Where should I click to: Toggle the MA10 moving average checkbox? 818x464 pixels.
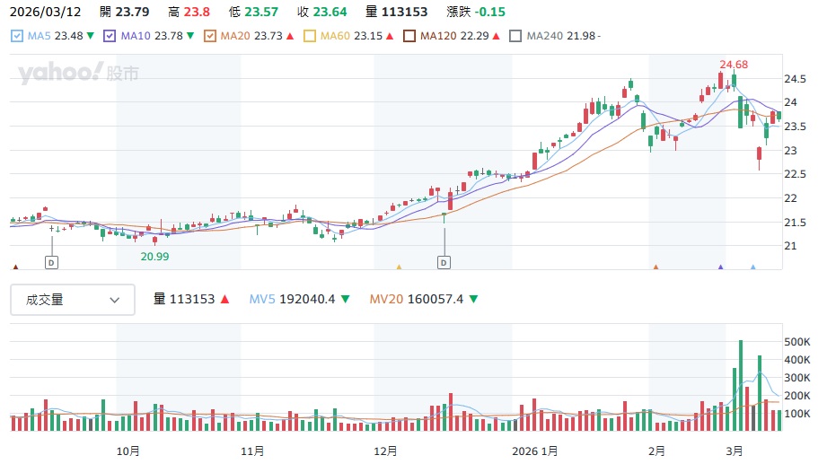110,36
